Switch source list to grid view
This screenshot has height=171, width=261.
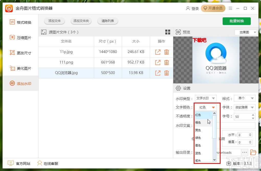[x=168, y=32]
